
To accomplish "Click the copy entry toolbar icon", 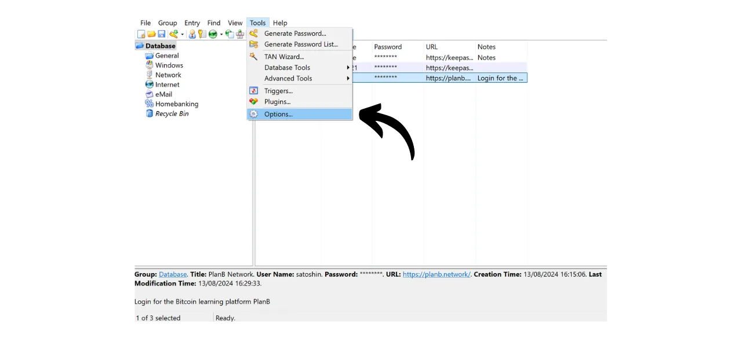I will [229, 34].
